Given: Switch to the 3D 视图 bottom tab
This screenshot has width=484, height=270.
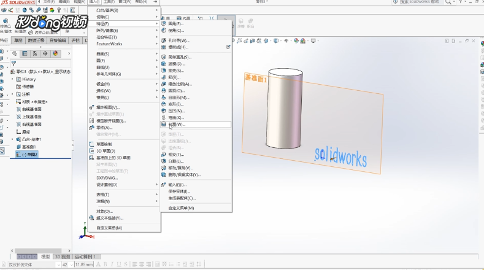Looking at the screenshot, I should click(x=63, y=256).
